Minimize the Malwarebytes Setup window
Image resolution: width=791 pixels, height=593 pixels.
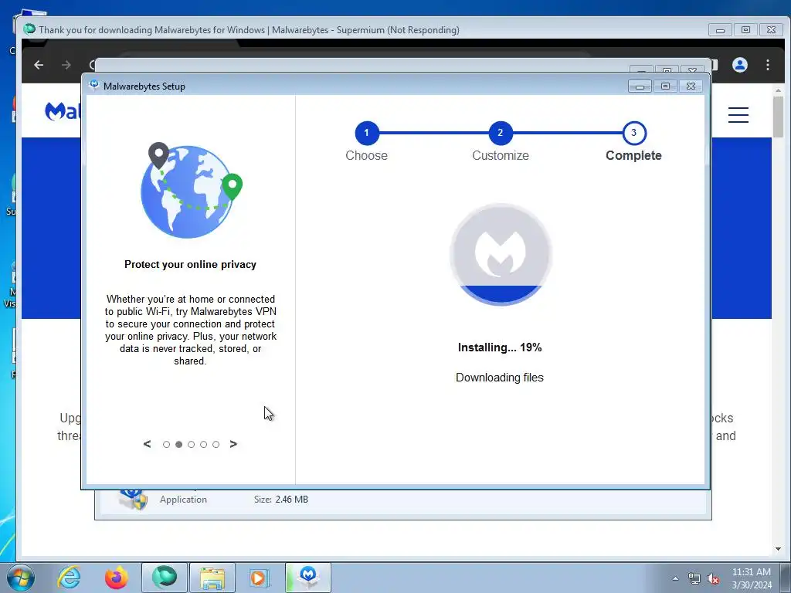(x=640, y=86)
